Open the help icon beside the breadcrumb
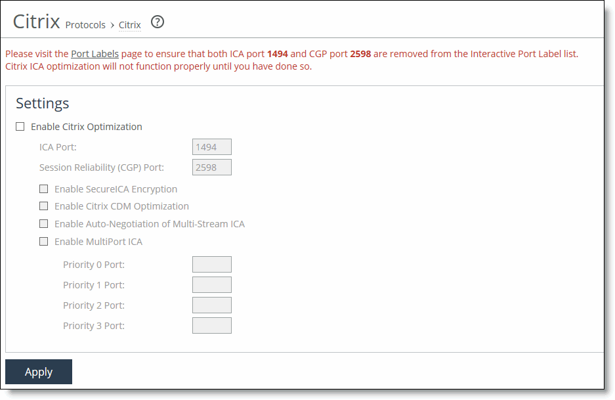This screenshot has height=400, width=615. (x=157, y=22)
